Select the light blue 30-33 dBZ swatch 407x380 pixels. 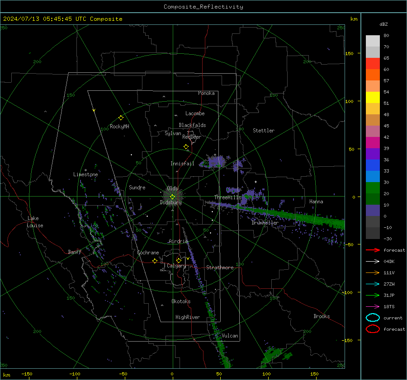pos(373,177)
